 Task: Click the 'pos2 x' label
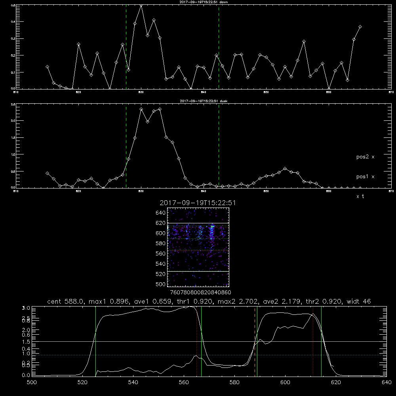pos(365,157)
